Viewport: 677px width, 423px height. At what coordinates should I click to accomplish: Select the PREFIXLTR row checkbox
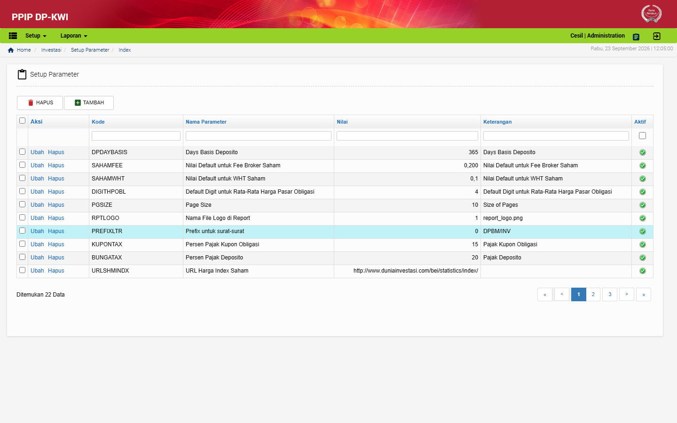22,231
